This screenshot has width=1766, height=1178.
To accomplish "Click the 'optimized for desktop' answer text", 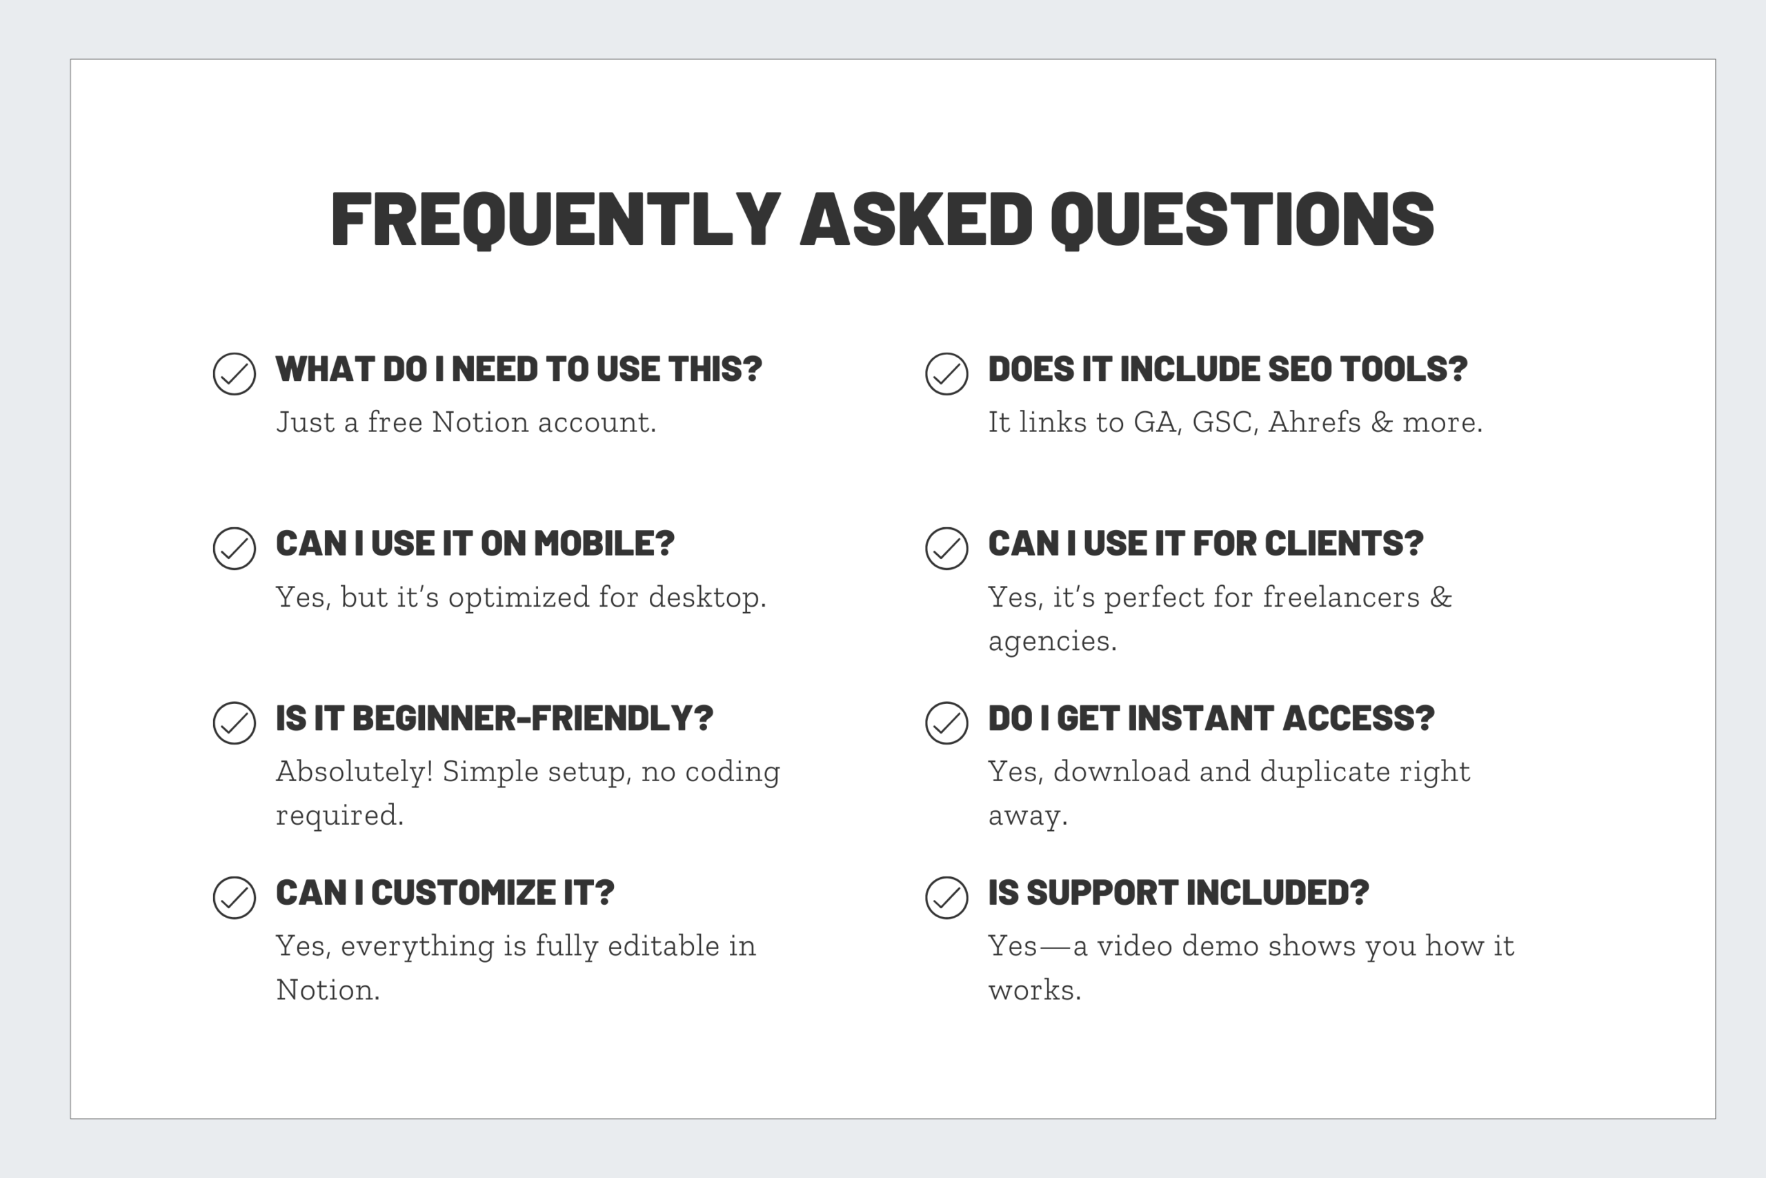I will pyautogui.click(x=521, y=597).
